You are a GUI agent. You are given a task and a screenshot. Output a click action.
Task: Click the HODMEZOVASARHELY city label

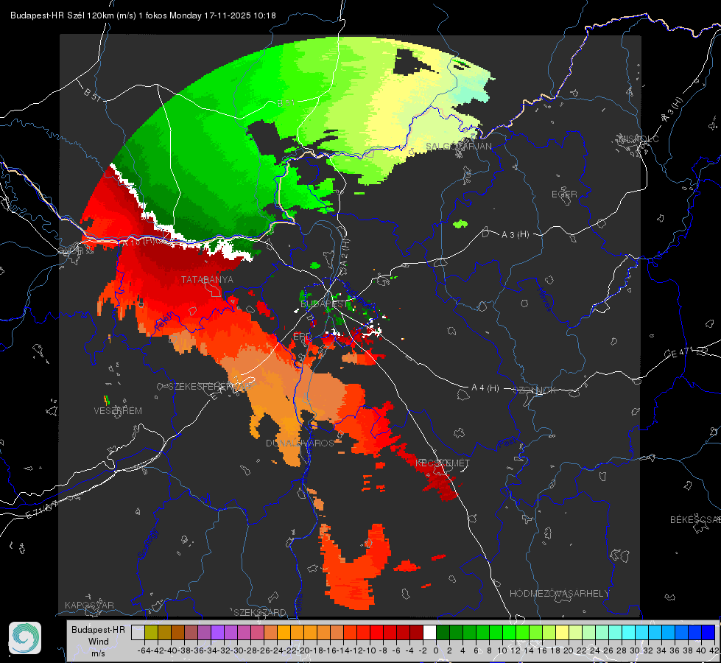point(559,594)
